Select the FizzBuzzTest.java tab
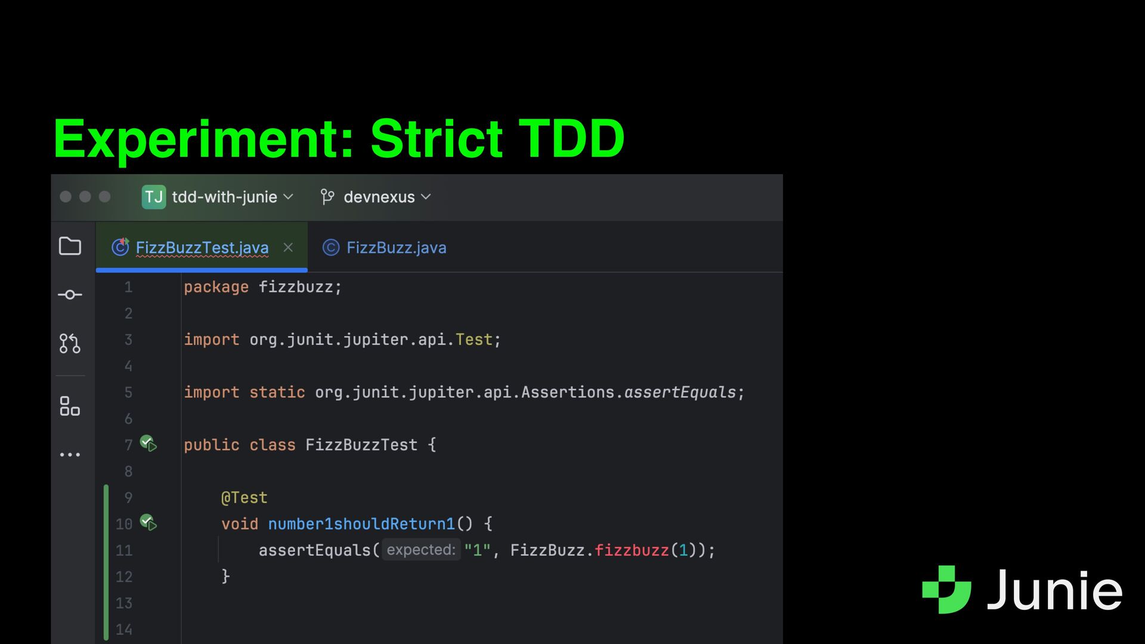 [x=202, y=247]
